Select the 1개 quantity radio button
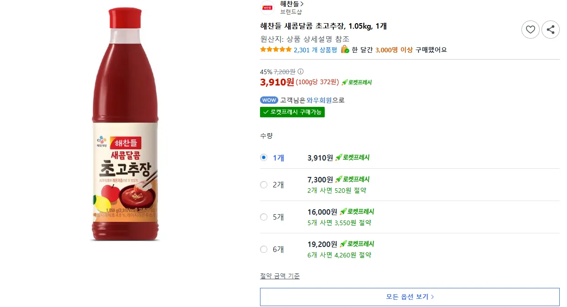 click(x=264, y=157)
